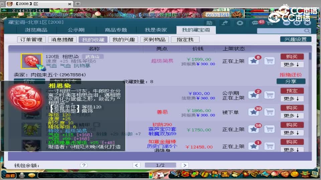Buy the ￥12458.00 item with 购买
This screenshot has width=321, height=180.
point(292,142)
